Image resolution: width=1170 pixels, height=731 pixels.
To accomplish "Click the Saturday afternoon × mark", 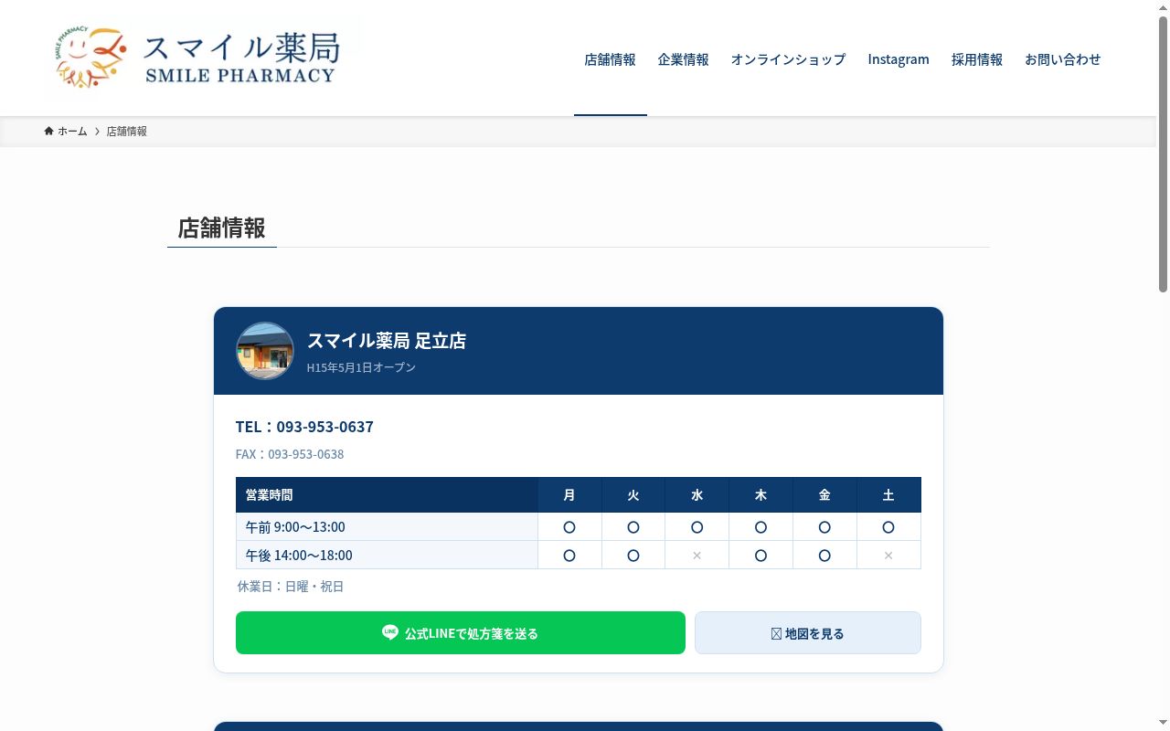I will pyautogui.click(x=888, y=556).
